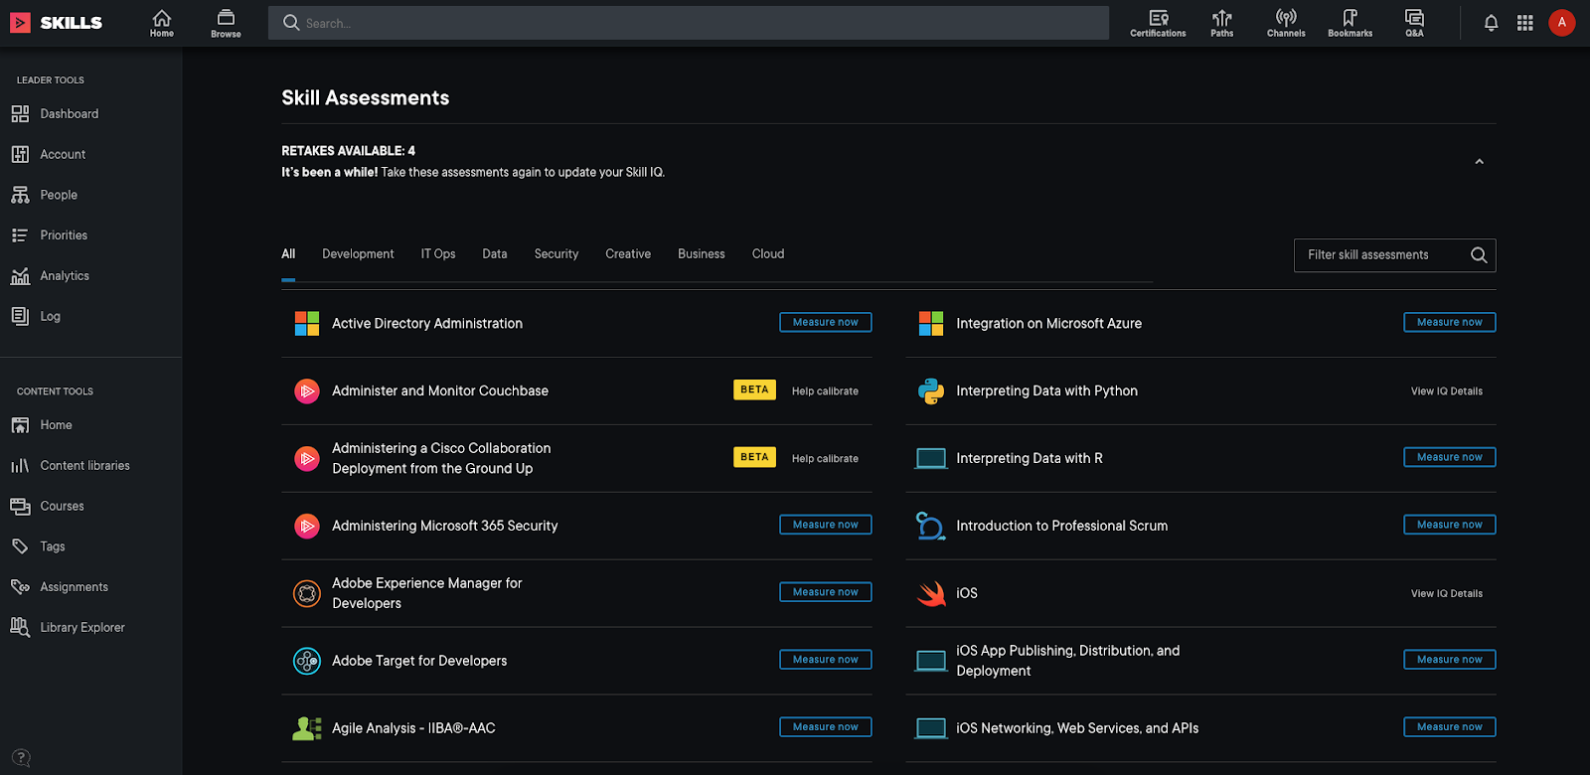This screenshot has height=775, width=1590.
Task: Measure now for iOS Networking, Web Services
Action: tap(1450, 727)
